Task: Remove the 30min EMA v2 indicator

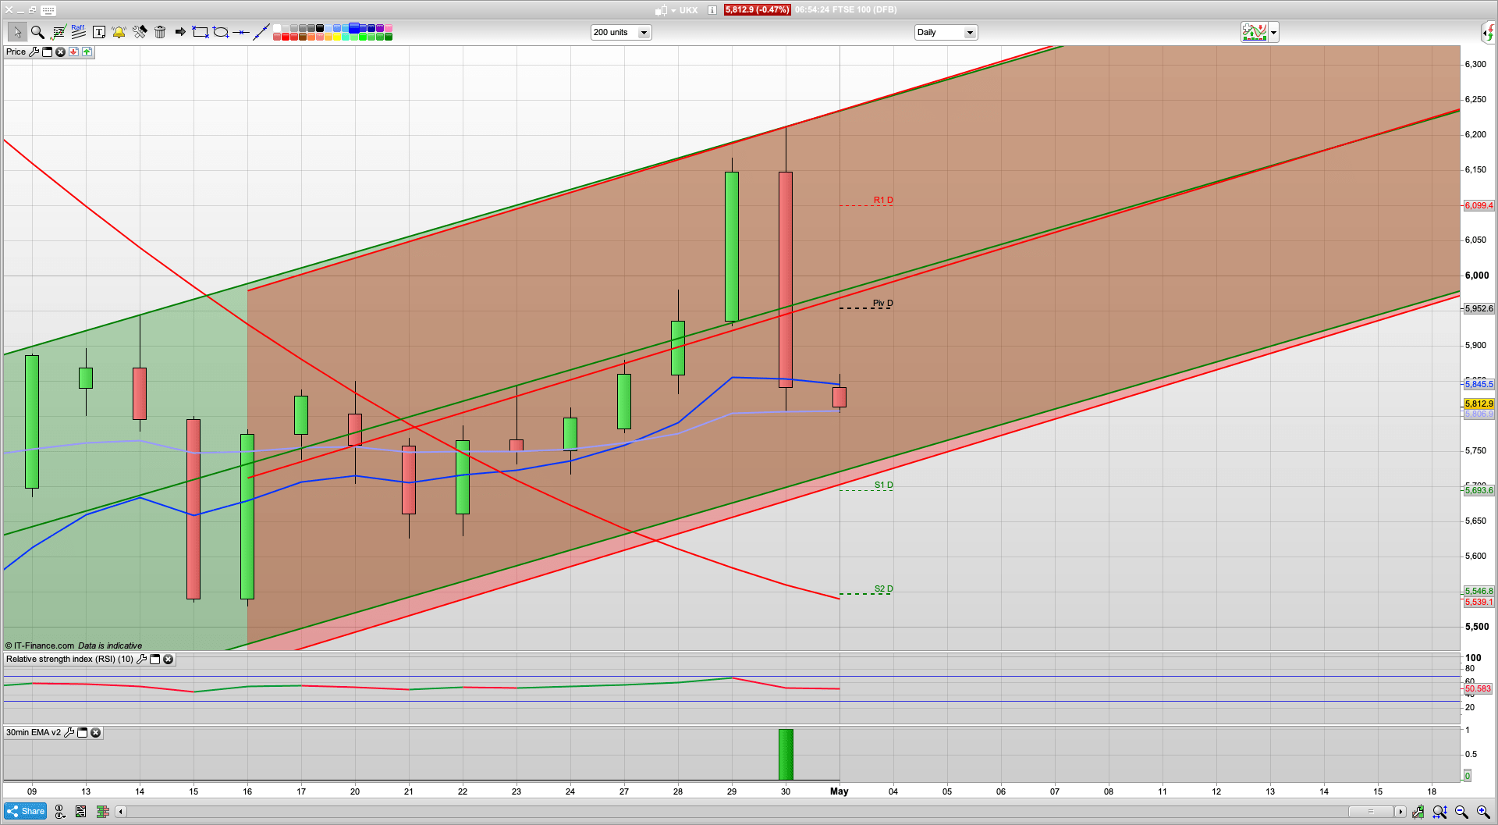Action: pyautogui.click(x=95, y=733)
